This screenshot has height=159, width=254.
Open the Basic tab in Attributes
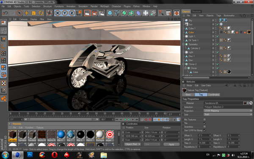coord(188,95)
